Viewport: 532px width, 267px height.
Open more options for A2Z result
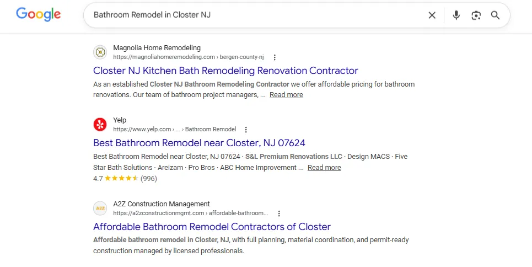point(279,213)
